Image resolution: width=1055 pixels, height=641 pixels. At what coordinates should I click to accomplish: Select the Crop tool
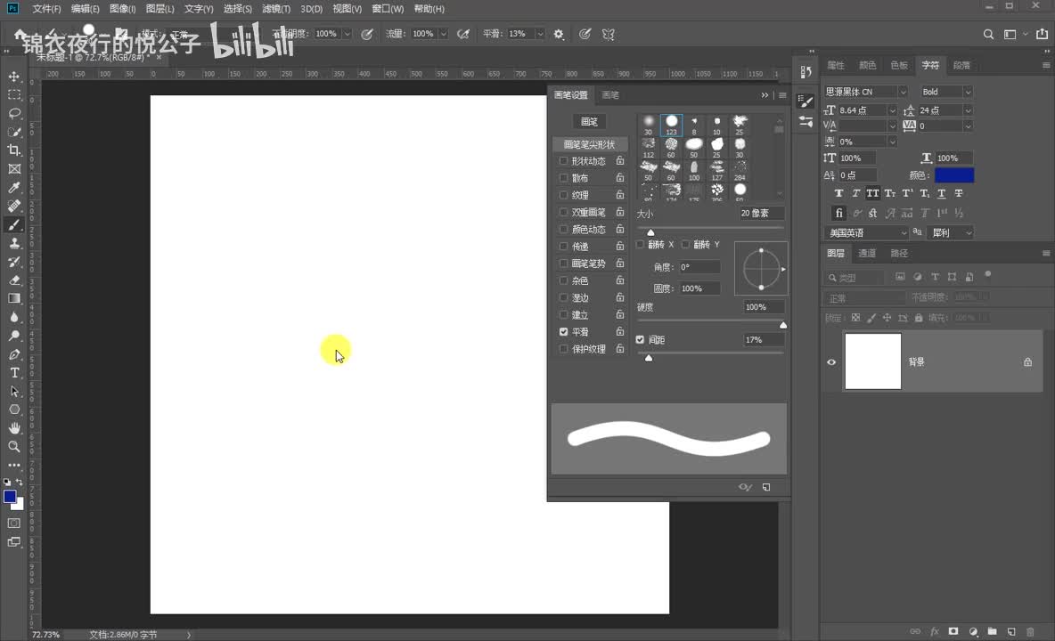pos(14,150)
